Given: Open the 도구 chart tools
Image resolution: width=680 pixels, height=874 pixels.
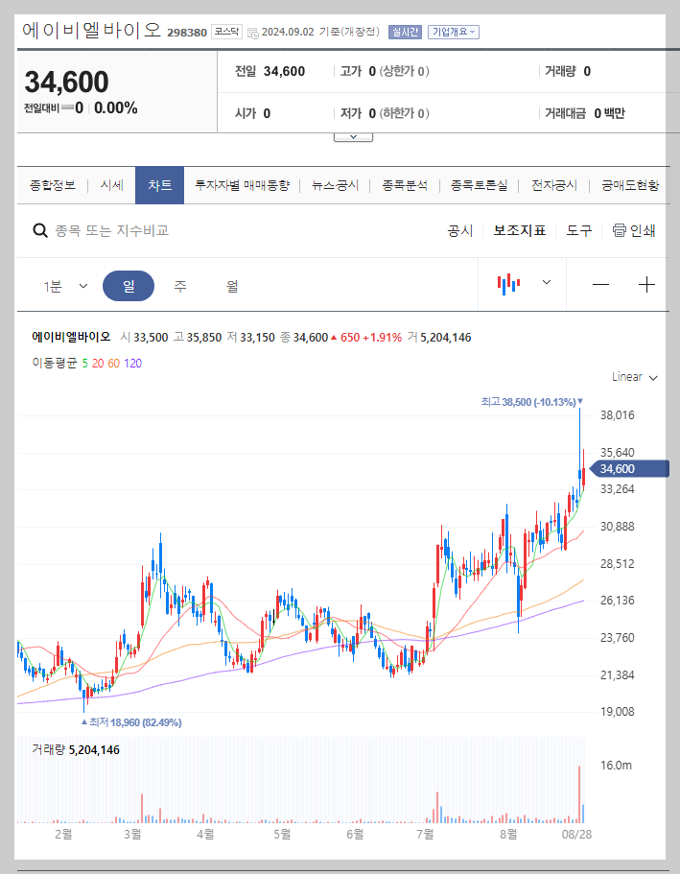Looking at the screenshot, I should (580, 230).
